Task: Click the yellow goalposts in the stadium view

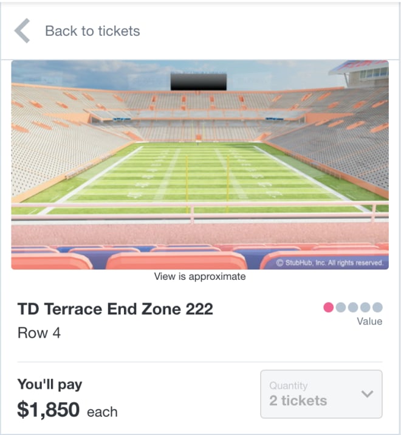Action: [x=207, y=183]
